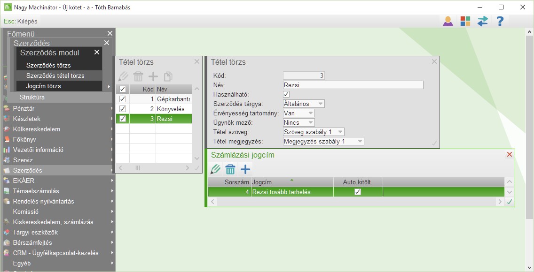
Task: Open help via the question mark icon
Action: point(500,21)
